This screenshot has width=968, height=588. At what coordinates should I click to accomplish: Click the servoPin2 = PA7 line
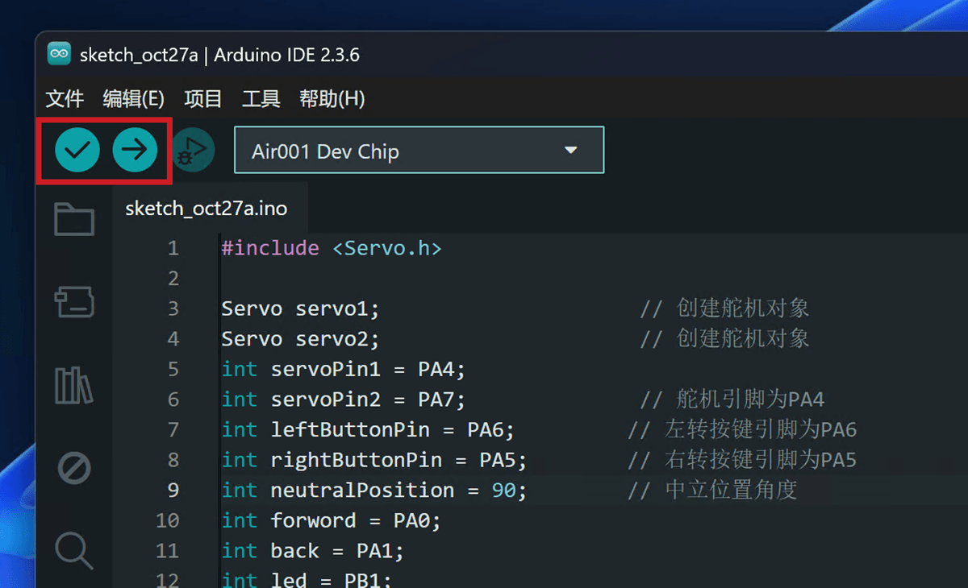(344, 400)
